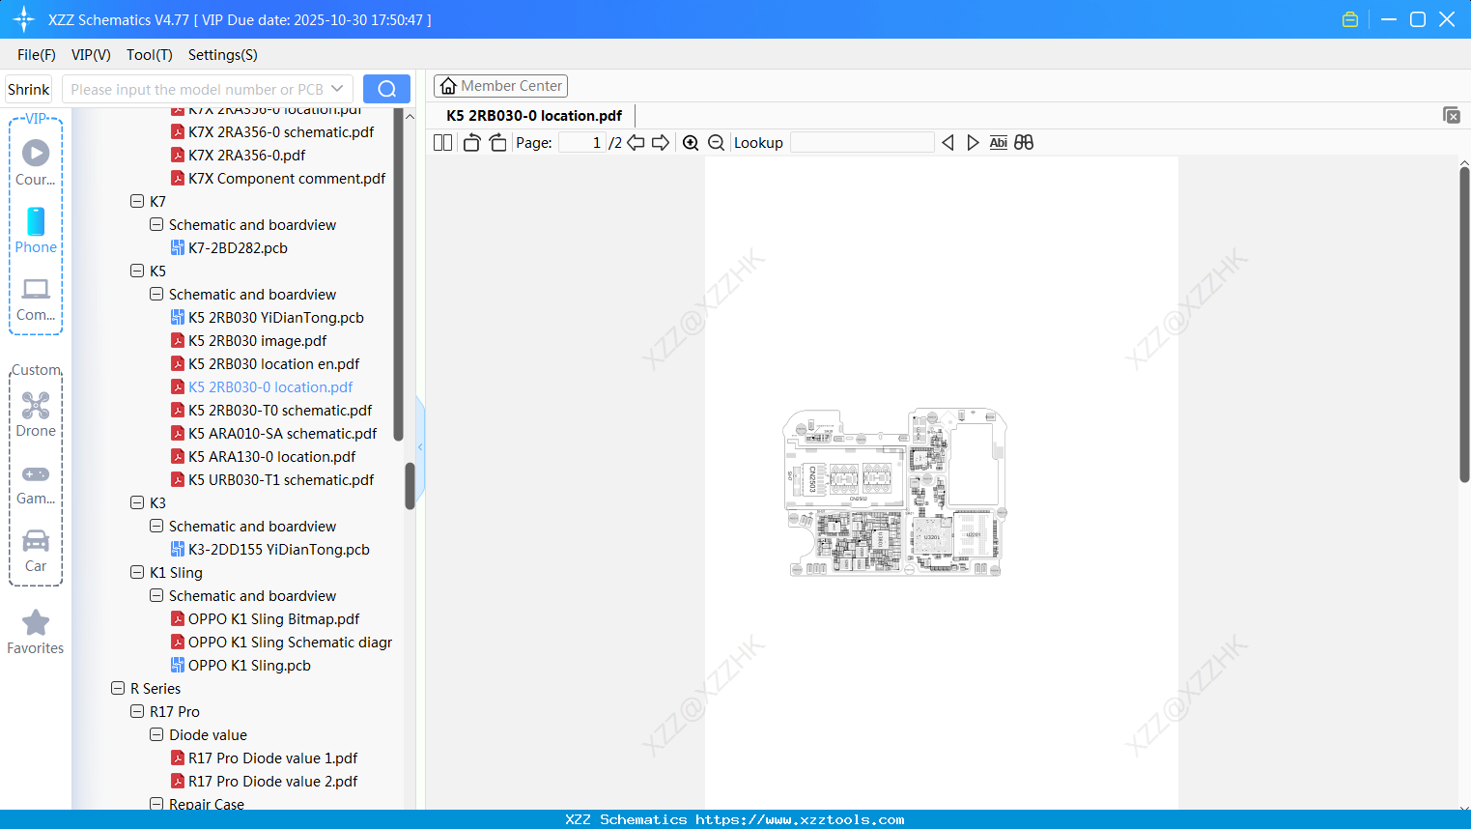Open the Tool menu
The image size is (1471, 829).
[x=149, y=55]
